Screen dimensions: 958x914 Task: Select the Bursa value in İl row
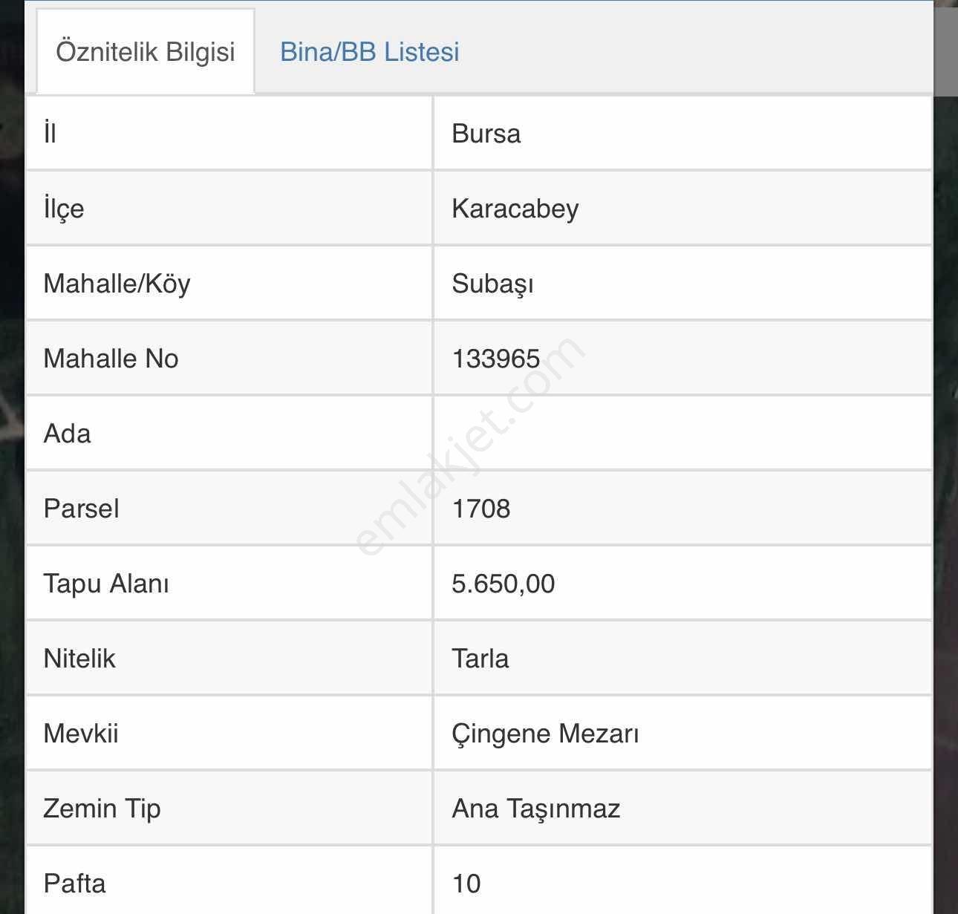coord(486,134)
